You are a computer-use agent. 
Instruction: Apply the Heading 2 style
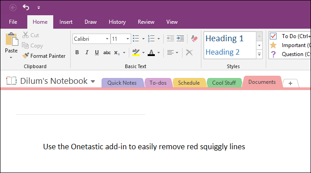222,52
